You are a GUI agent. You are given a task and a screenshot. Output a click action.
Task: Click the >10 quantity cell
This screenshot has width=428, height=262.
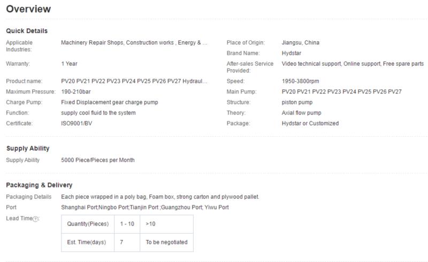[166, 224]
